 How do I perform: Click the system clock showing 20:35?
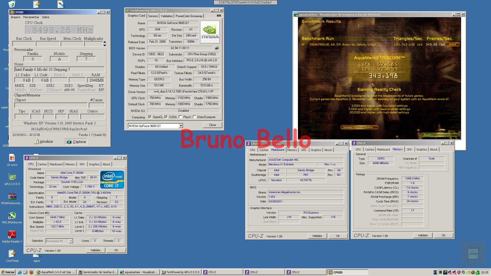pos(485,272)
